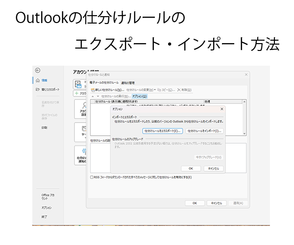Select 電子メールの仕分けルール tab
This screenshot has width=294, height=245.
(104, 83)
